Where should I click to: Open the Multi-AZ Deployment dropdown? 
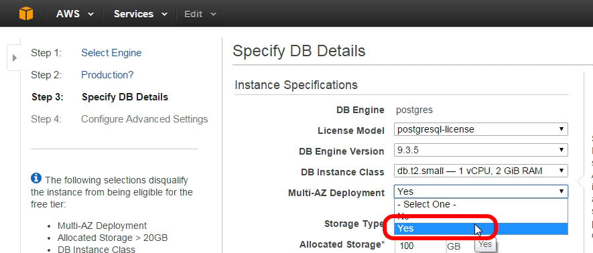click(480, 191)
